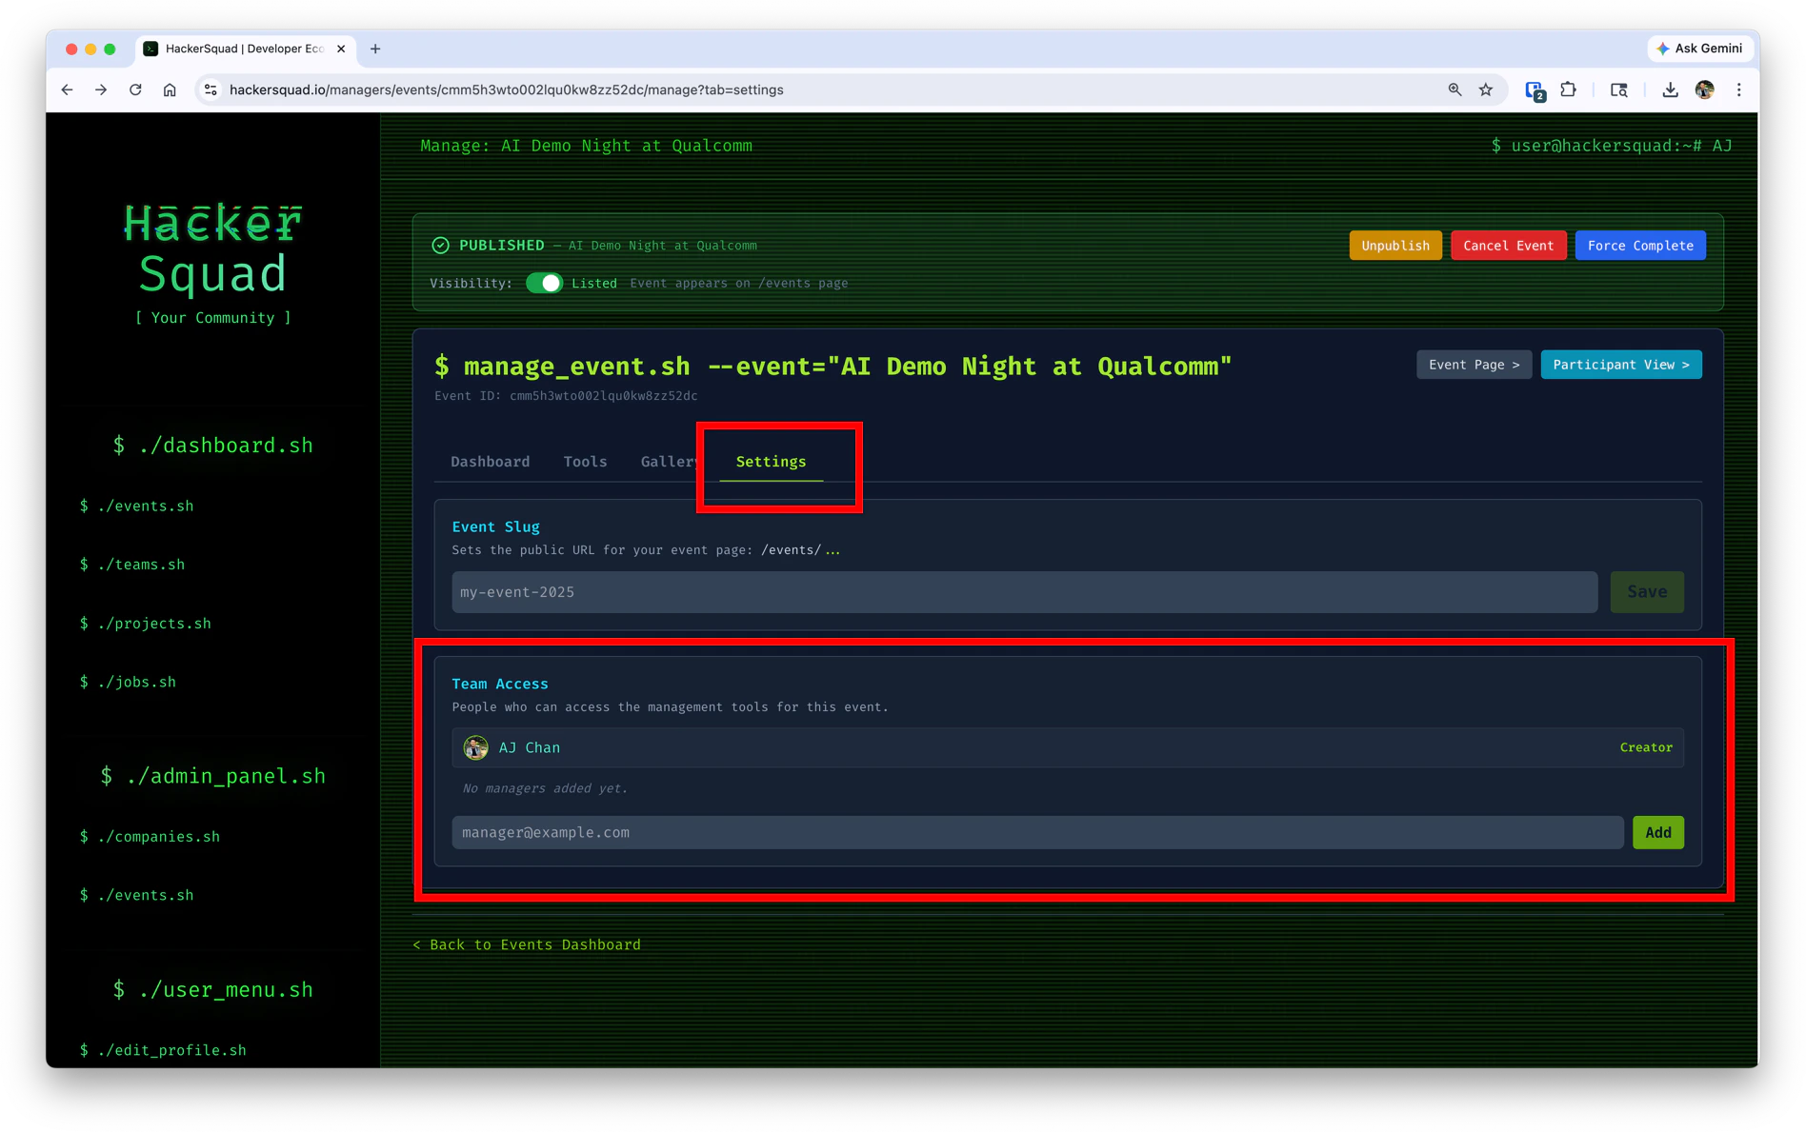Screen dimensions: 1806x1132
Task: Click the Unpublish button
Action: (1395, 245)
